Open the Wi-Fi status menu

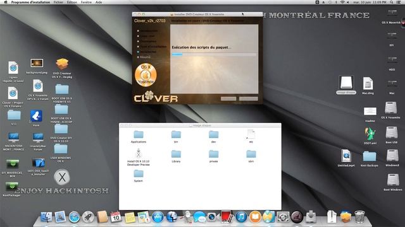(x=342, y=2)
